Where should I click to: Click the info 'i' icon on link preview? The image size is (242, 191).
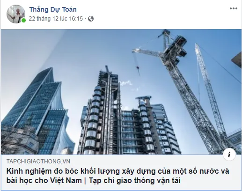229,155
